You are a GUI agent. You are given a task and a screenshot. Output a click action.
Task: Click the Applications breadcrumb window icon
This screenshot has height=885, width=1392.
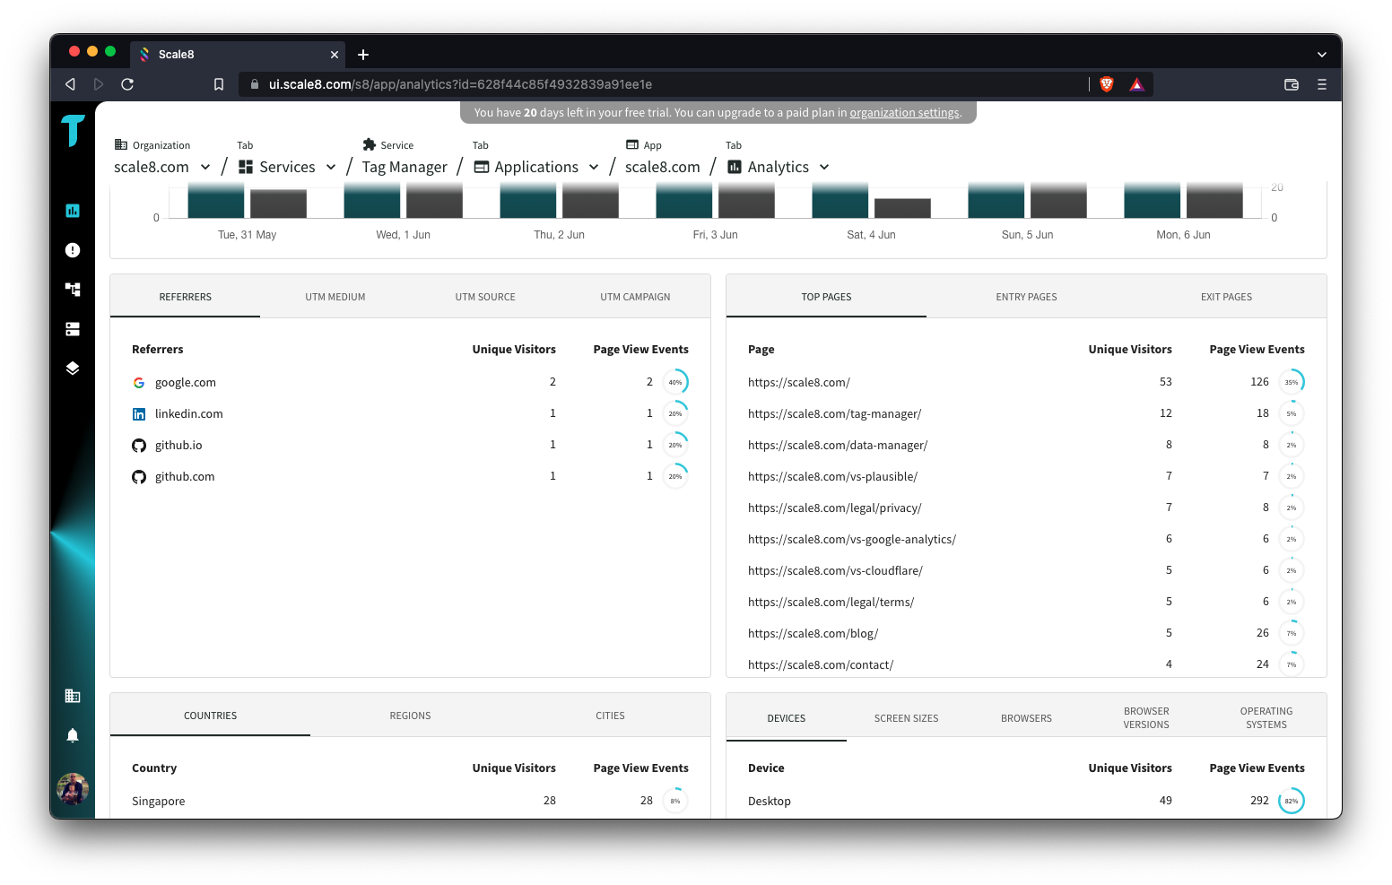(482, 167)
